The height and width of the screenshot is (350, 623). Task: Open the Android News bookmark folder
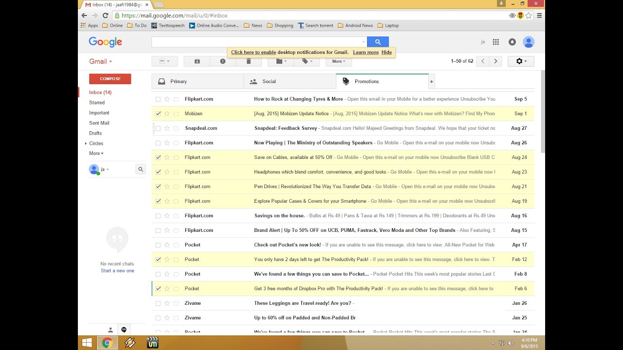(355, 25)
